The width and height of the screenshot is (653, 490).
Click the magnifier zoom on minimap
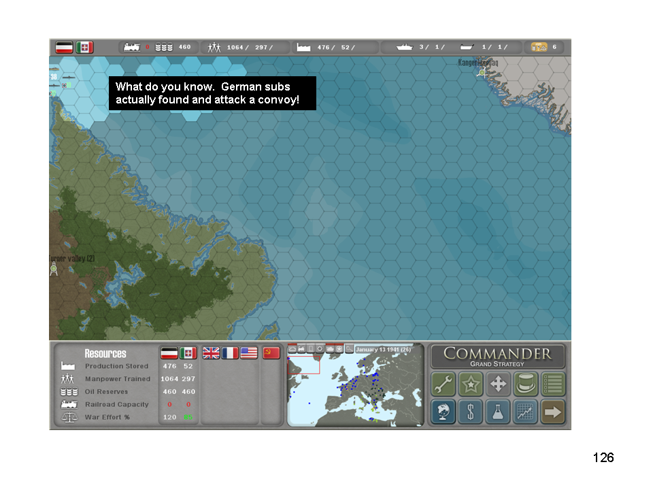[x=349, y=349]
